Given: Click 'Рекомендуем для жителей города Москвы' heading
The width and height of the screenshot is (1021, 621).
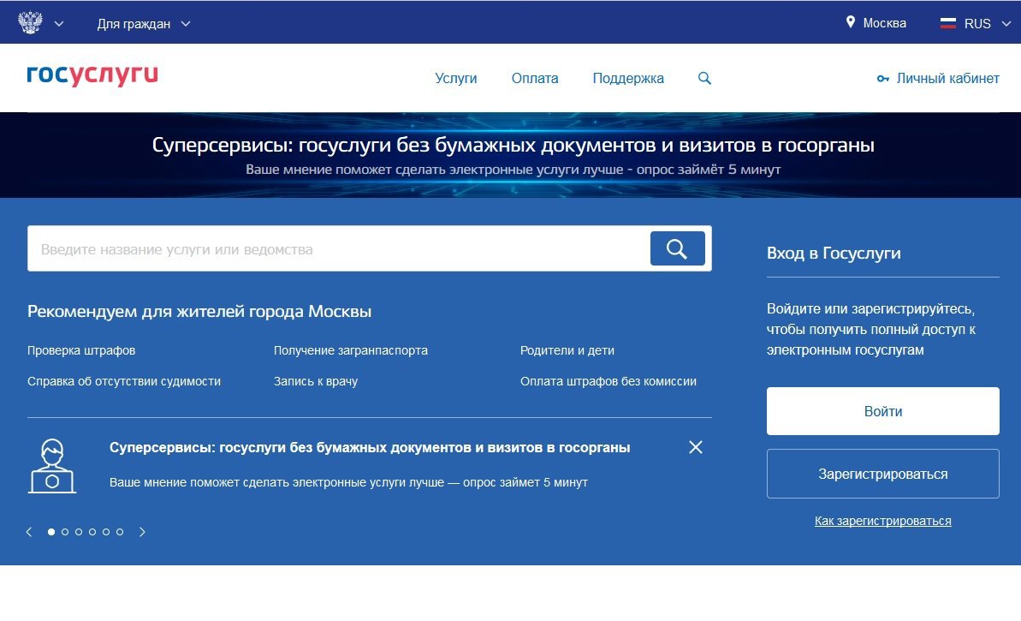Looking at the screenshot, I should point(199,312).
